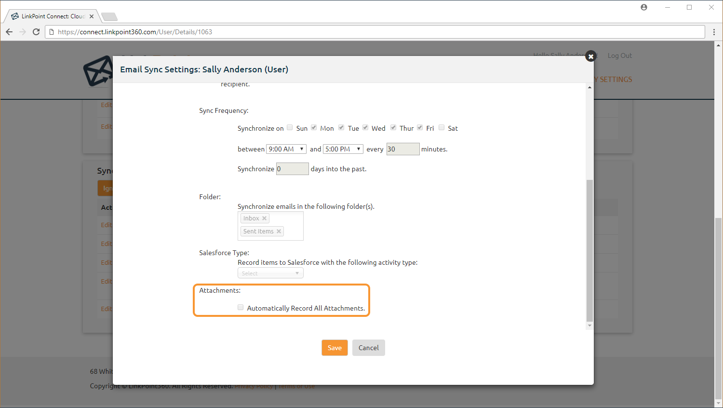Click the dialog scroll up arrow
The width and height of the screenshot is (723, 408).
tap(589, 87)
